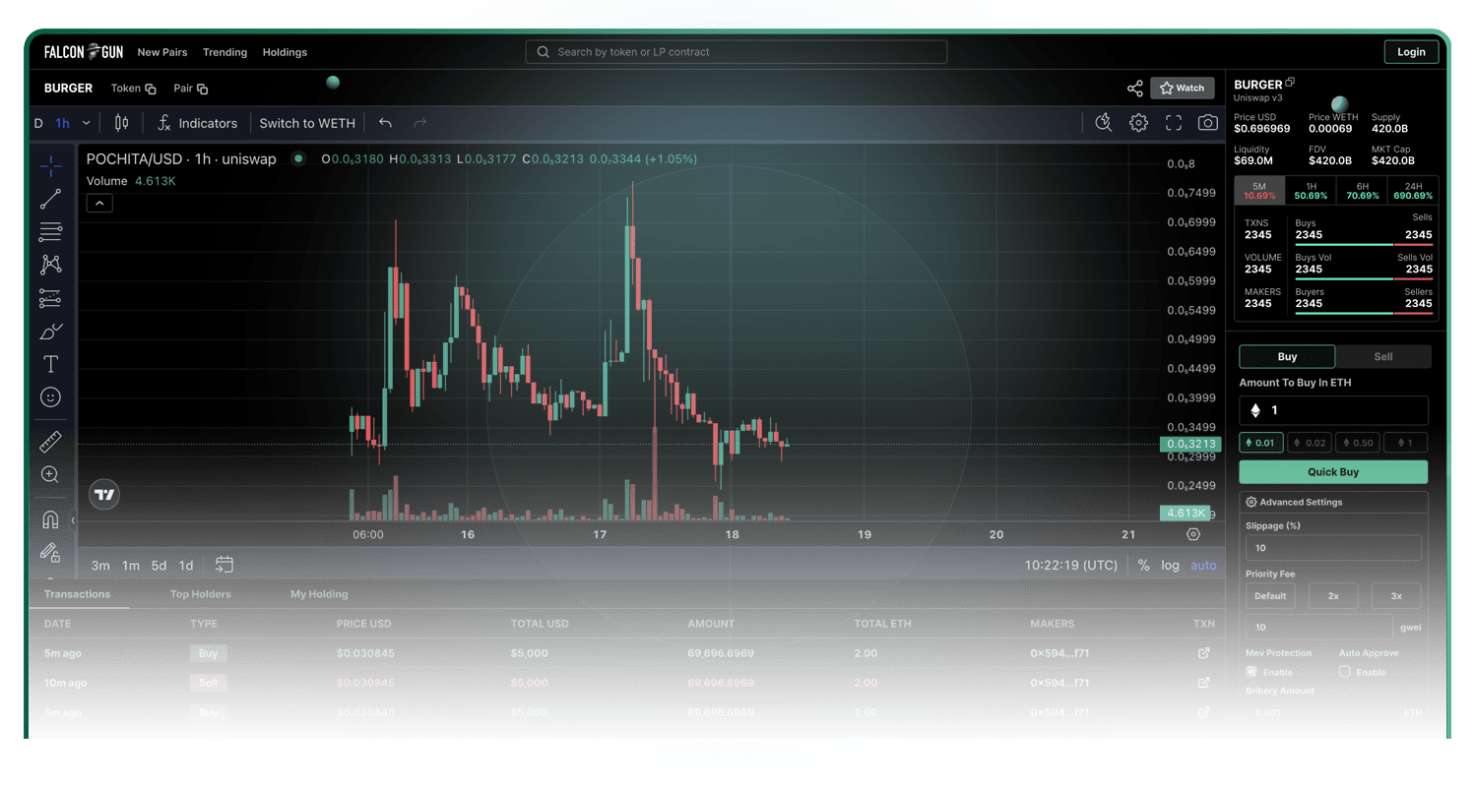Toggle Auto Approve Enable checkbox
The height and width of the screenshot is (788, 1475).
pos(1344,671)
